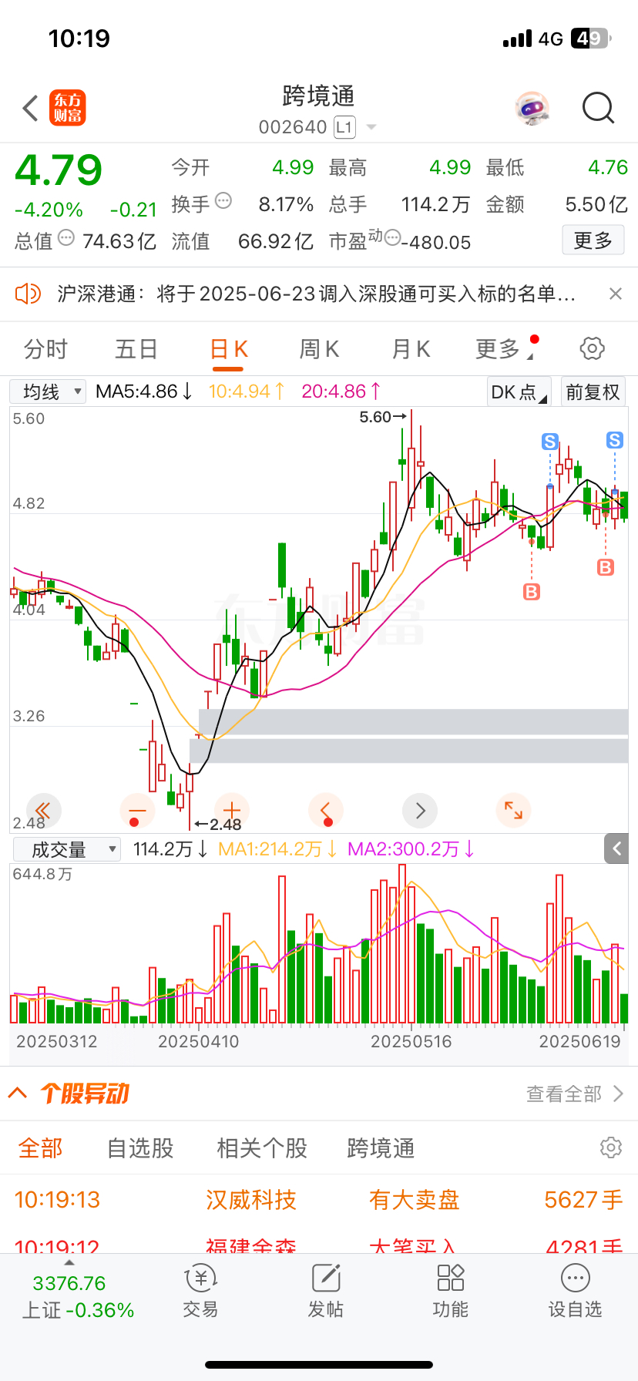Open 成交量 indicator dropdown
The height and width of the screenshot is (1381, 638).
pos(67,849)
